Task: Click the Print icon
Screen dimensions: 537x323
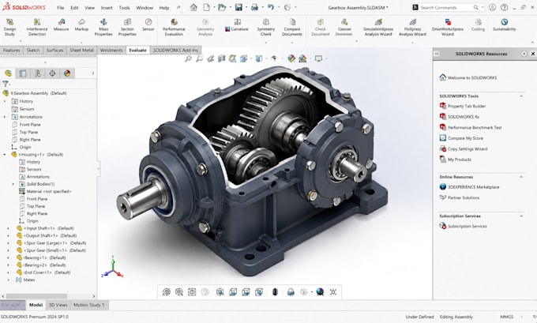Action: 254,7
